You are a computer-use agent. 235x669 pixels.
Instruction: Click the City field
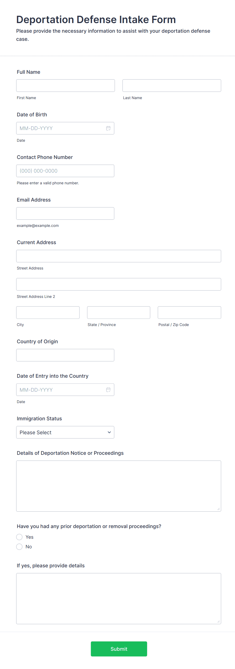(48, 312)
